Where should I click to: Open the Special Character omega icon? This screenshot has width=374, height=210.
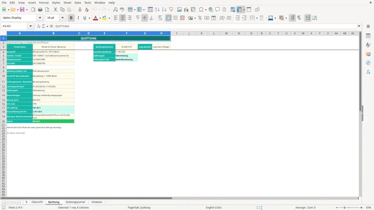click(201, 9)
